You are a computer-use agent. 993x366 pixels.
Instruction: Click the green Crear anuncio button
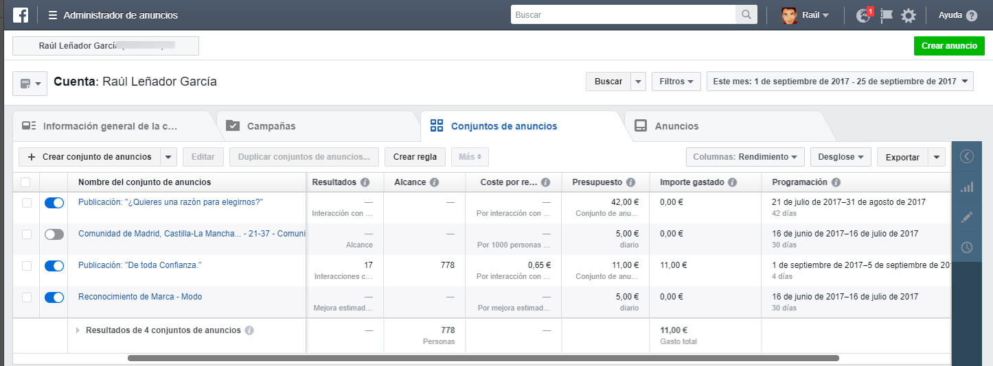point(949,46)
